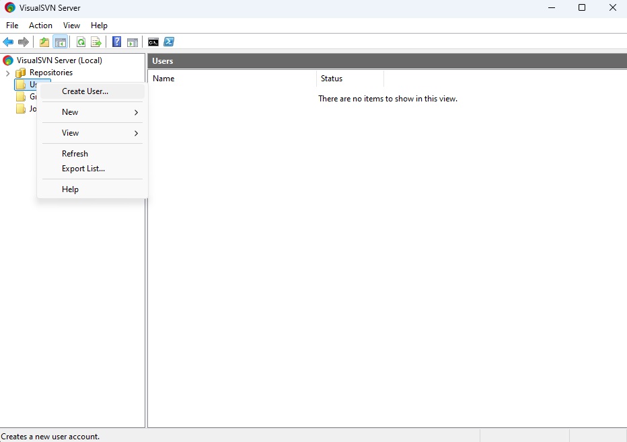Screen dimensions: 627x442
Task: Launch the PowerShell toolbar icon
Action: click(x=169, y=42)
